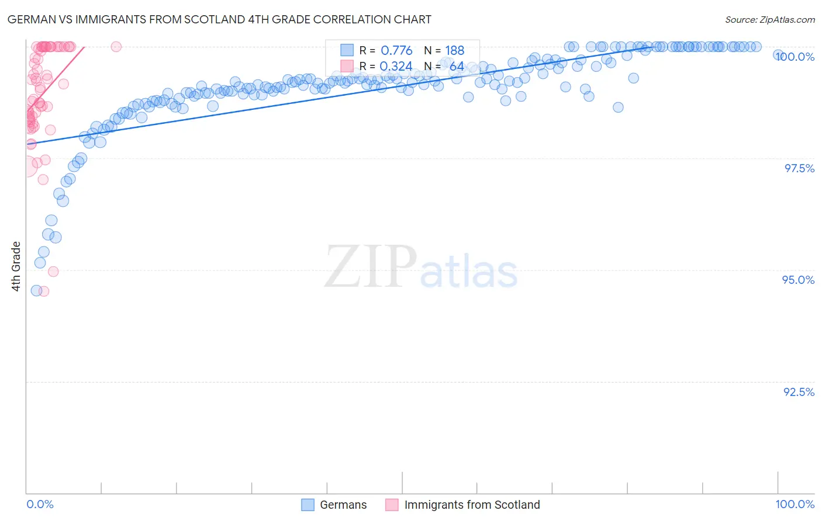Image resolution: width=822 pixels, height=521 pixels.
Task: Click the chart title text
Action: [x=219, y=19]
